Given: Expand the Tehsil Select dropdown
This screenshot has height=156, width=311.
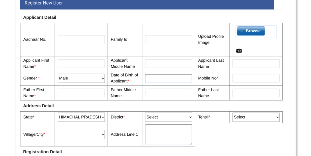Looking at the screenshot, I should click(x=256, y=117).
